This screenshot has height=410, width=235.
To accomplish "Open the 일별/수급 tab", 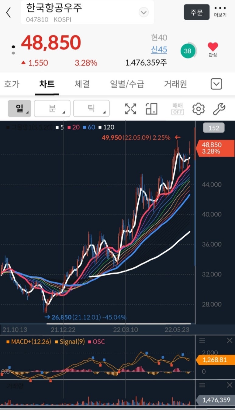I will click(127, 84).
